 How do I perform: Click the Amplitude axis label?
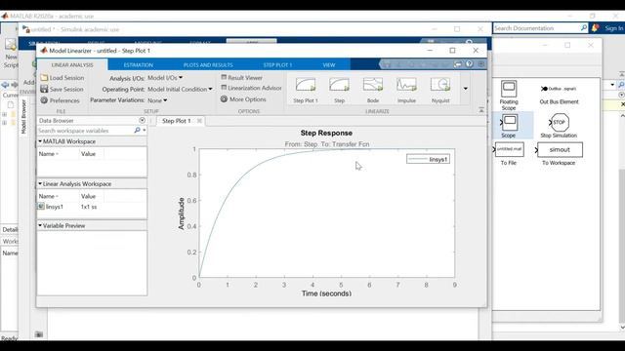click(182, 214)
